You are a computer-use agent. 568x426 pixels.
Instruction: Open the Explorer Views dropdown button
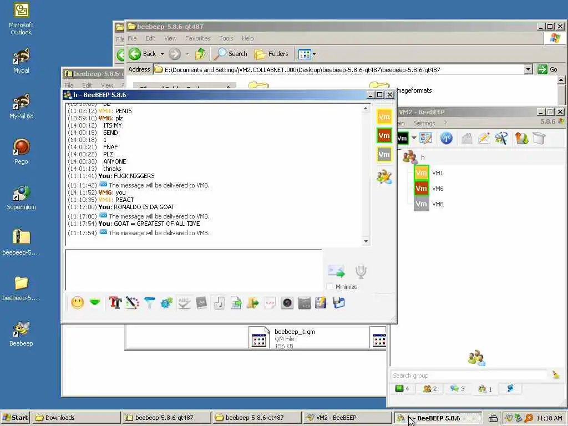pos(306,54)
